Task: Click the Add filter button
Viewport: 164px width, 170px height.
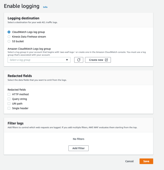Action: (78, 148)
